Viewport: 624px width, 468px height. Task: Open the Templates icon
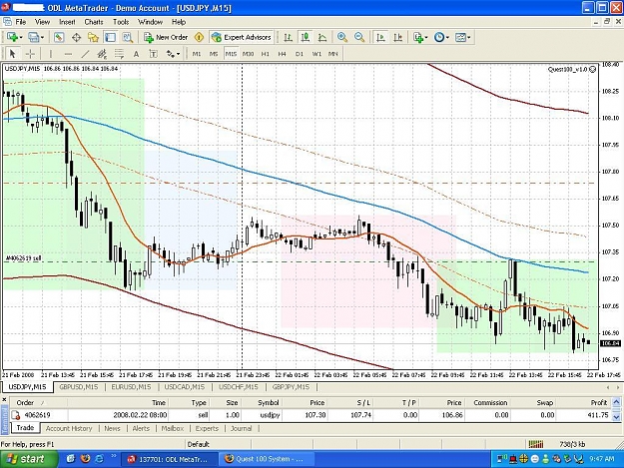coord(460,37)
